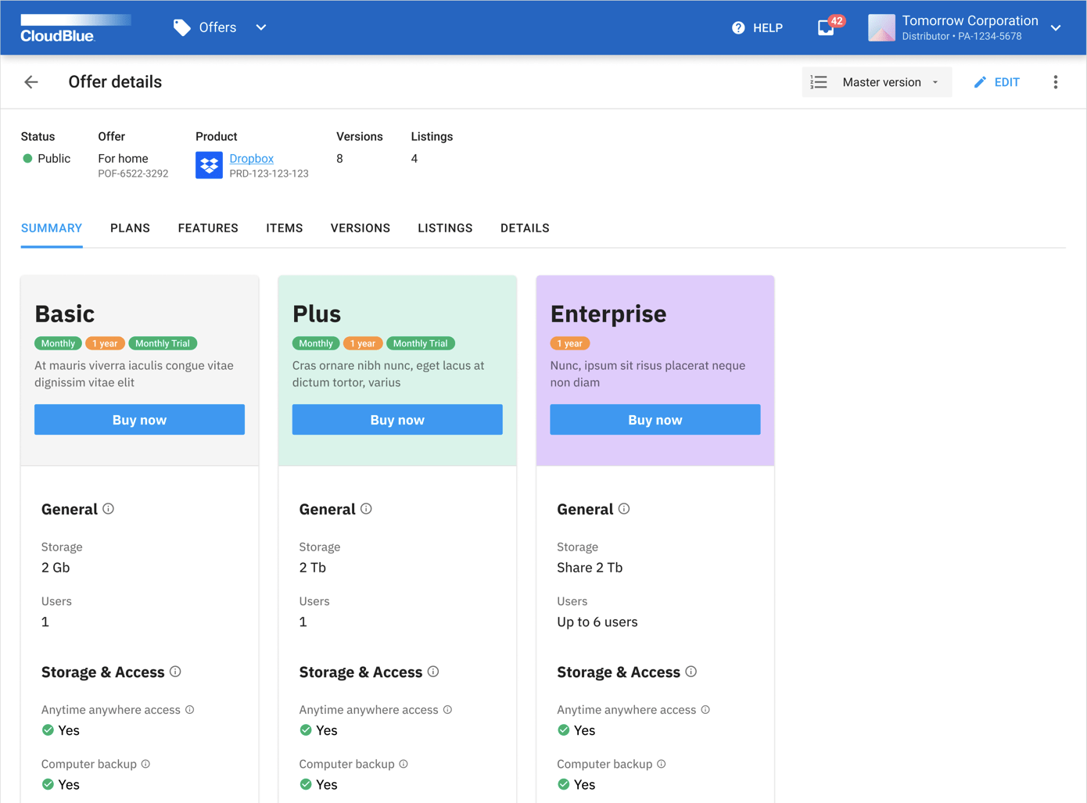Image resolution: width=1087 pixels, height=803 pixels.
Task: Select the LISTINGS tab
Action: tap(444, 228)
